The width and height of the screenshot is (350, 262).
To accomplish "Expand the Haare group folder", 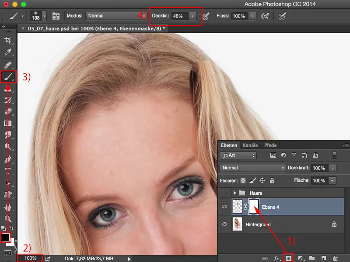I will pyautogui.click(x=234, y=193).
